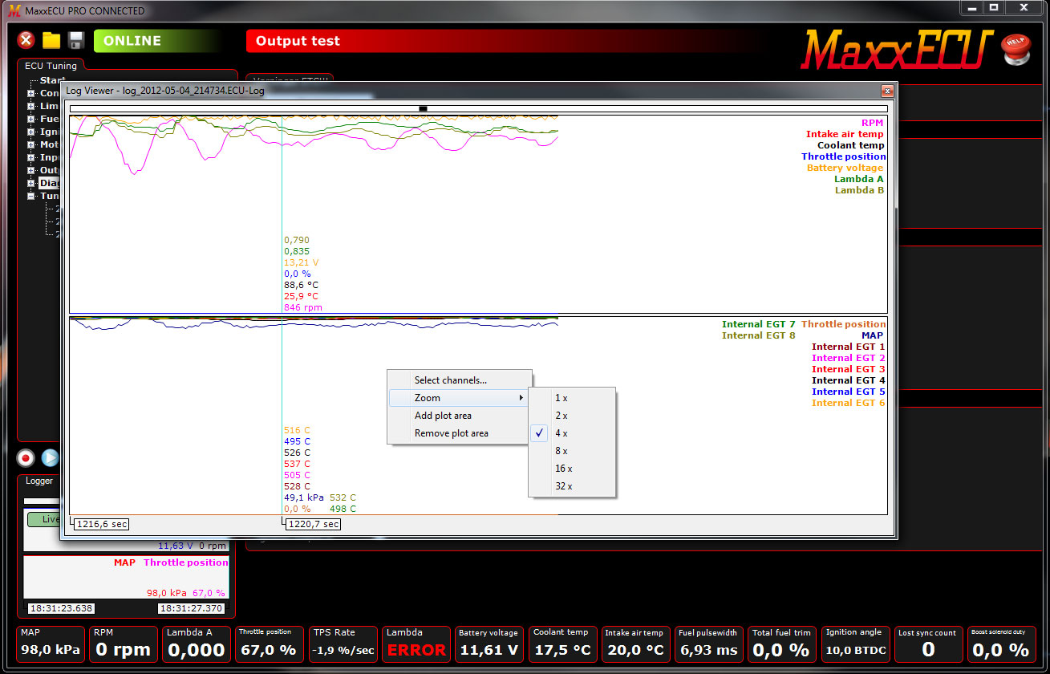Viewport: 1050px width, 674px height.
Task: Click the 1216,6 sec start time label
Action: (x=101, y=524)
